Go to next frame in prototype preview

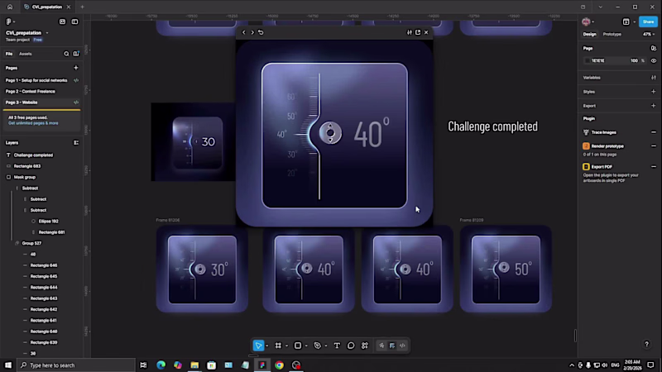pyautogui.click(x=252, y=32)
